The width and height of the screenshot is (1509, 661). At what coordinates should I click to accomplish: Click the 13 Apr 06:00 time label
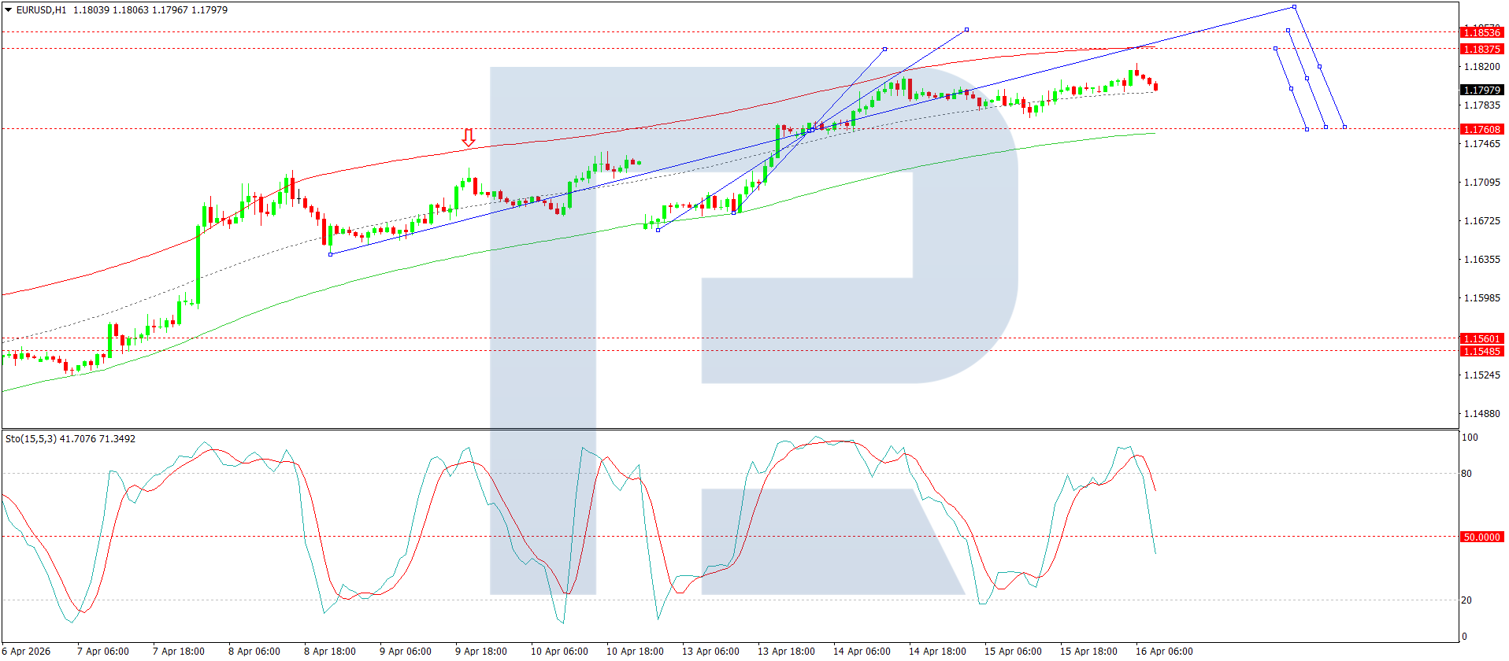point(710,652)
